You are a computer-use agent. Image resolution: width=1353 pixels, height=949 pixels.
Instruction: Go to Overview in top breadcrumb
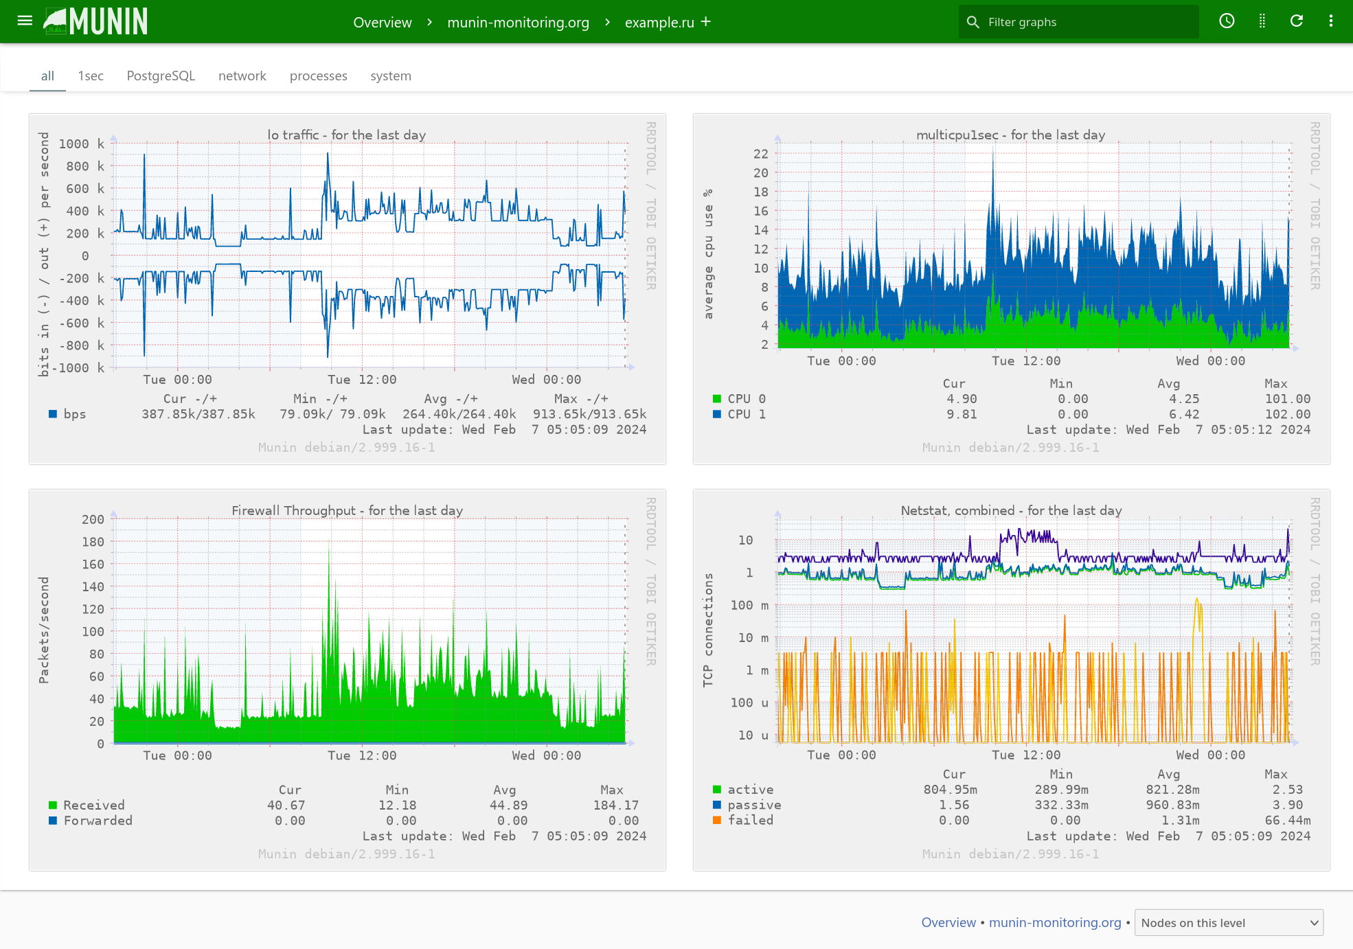(x=382, y=22)
